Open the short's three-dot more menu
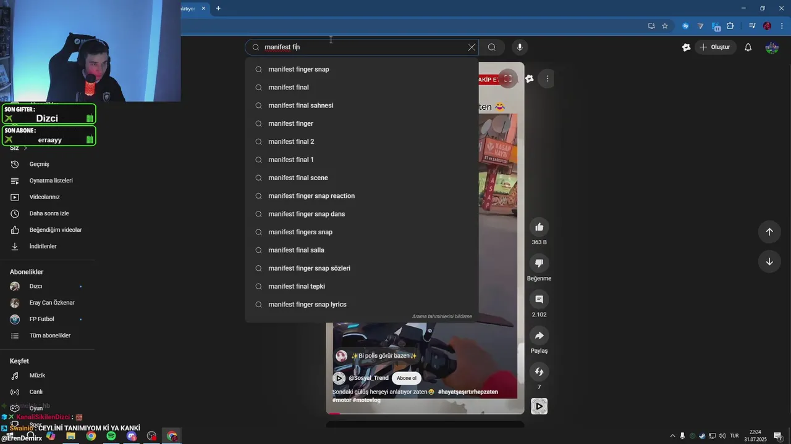Screen dimensions: 791x444 coord(547,79)
